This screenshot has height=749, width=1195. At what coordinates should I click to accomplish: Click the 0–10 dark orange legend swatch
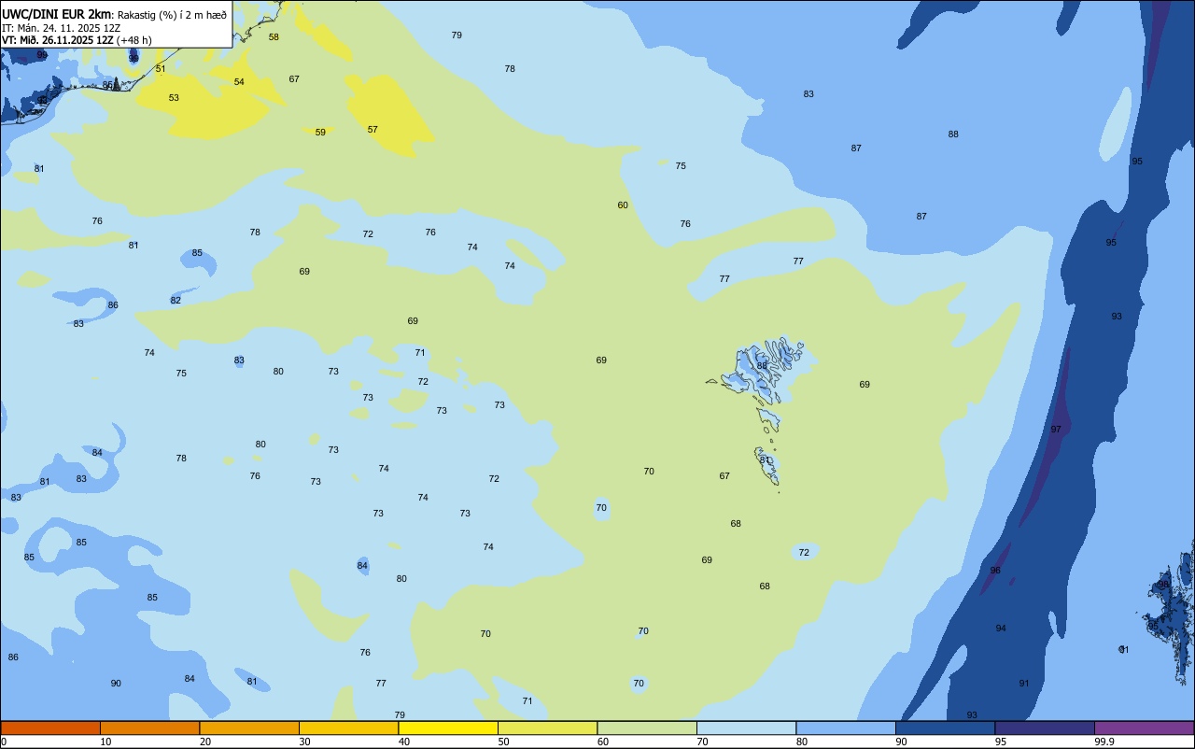click(x=50, y=728)
